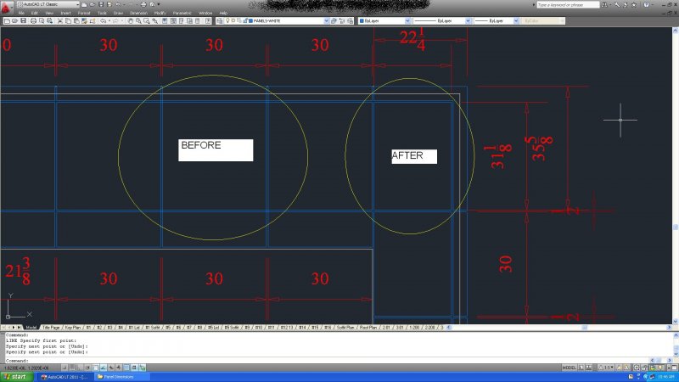Switch to the Model tab

click(31, 328)
